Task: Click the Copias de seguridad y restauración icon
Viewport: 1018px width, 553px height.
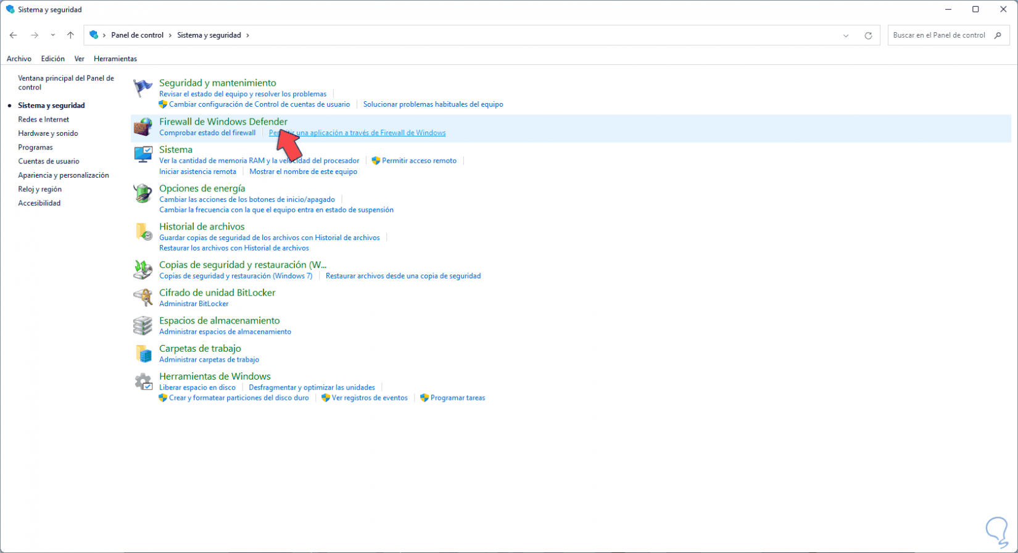Action: 143,270
